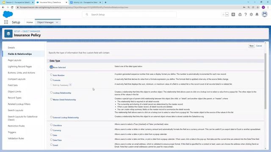Open Related Lookup Filters in the sidebar
This screenshot has width=271, height=152.
click(19, 104)
